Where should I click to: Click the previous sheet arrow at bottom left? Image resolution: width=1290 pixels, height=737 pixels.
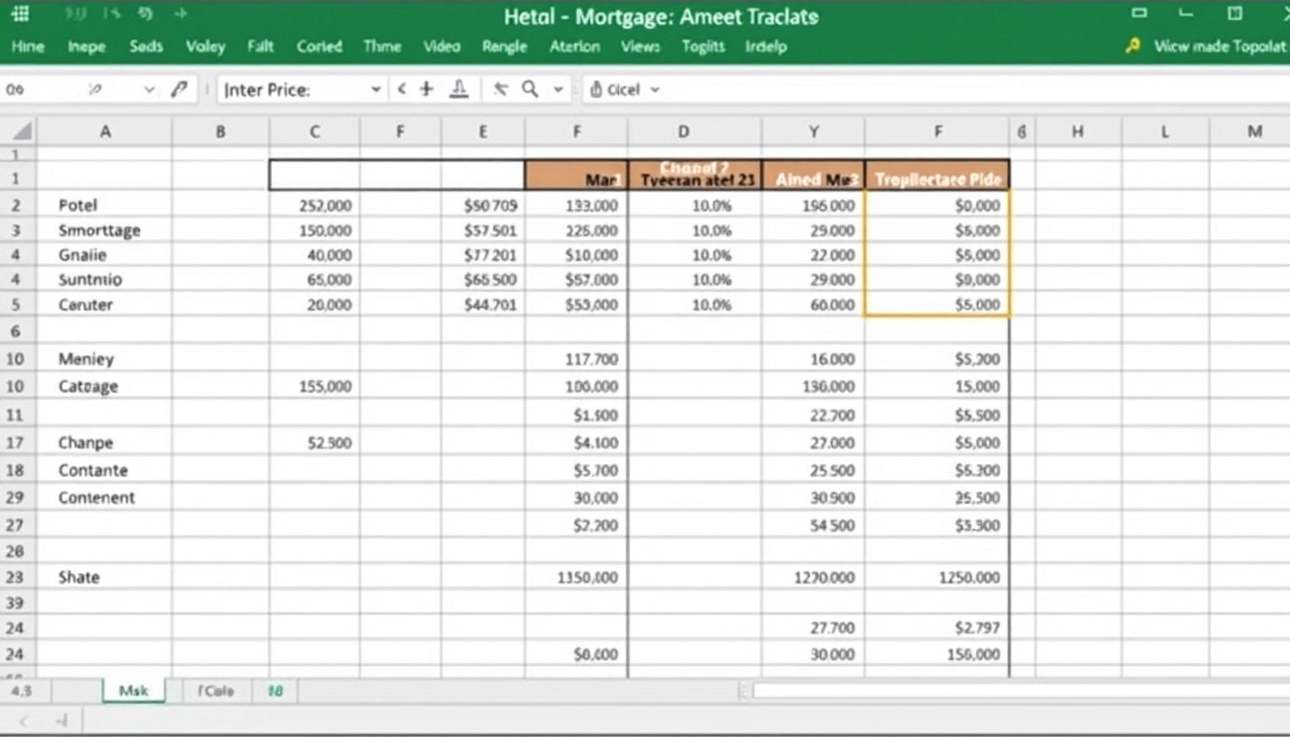25,720
